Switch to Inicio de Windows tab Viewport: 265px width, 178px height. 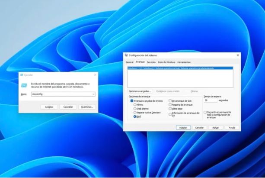166,62
